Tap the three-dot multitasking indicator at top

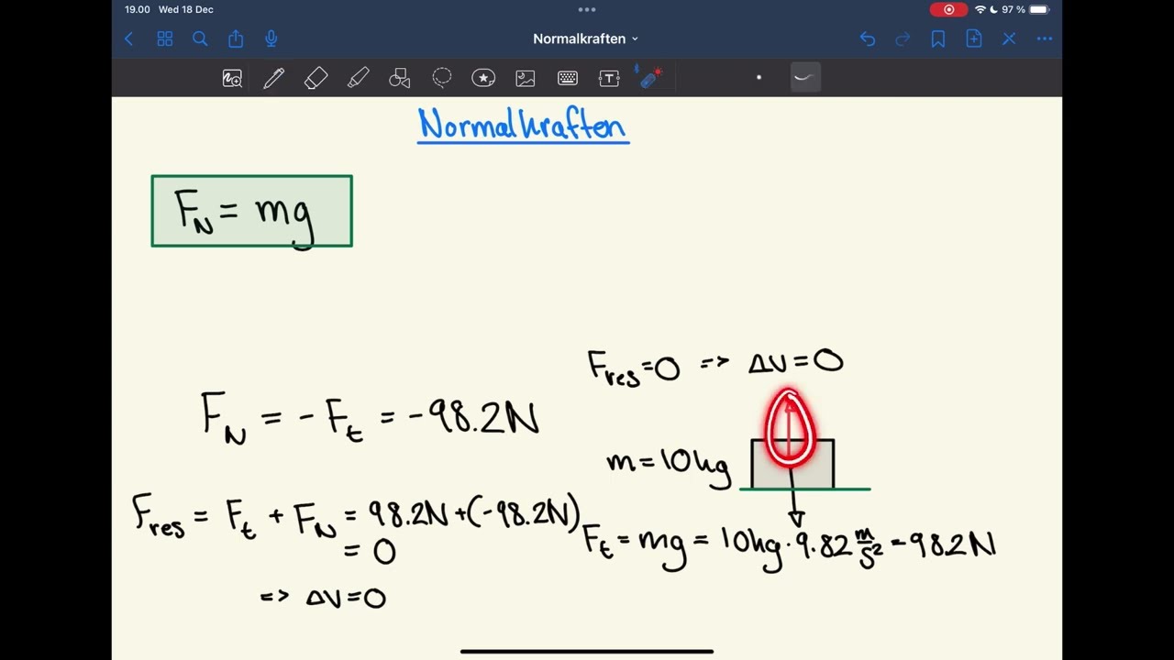pos(587,9)
